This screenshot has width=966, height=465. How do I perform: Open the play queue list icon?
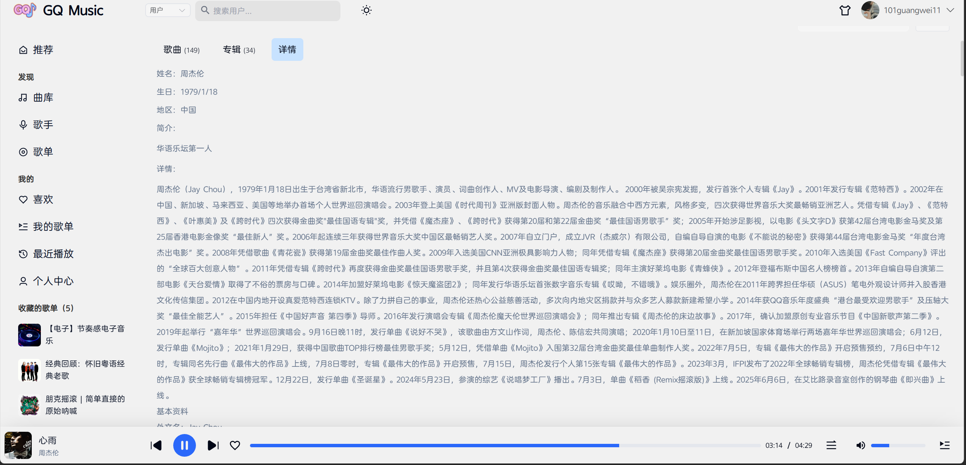point(944,445)
